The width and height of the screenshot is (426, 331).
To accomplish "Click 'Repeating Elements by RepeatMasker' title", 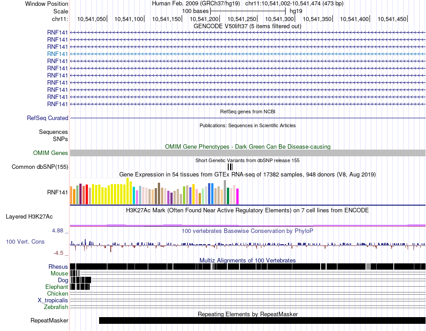I will coord(248,314).
